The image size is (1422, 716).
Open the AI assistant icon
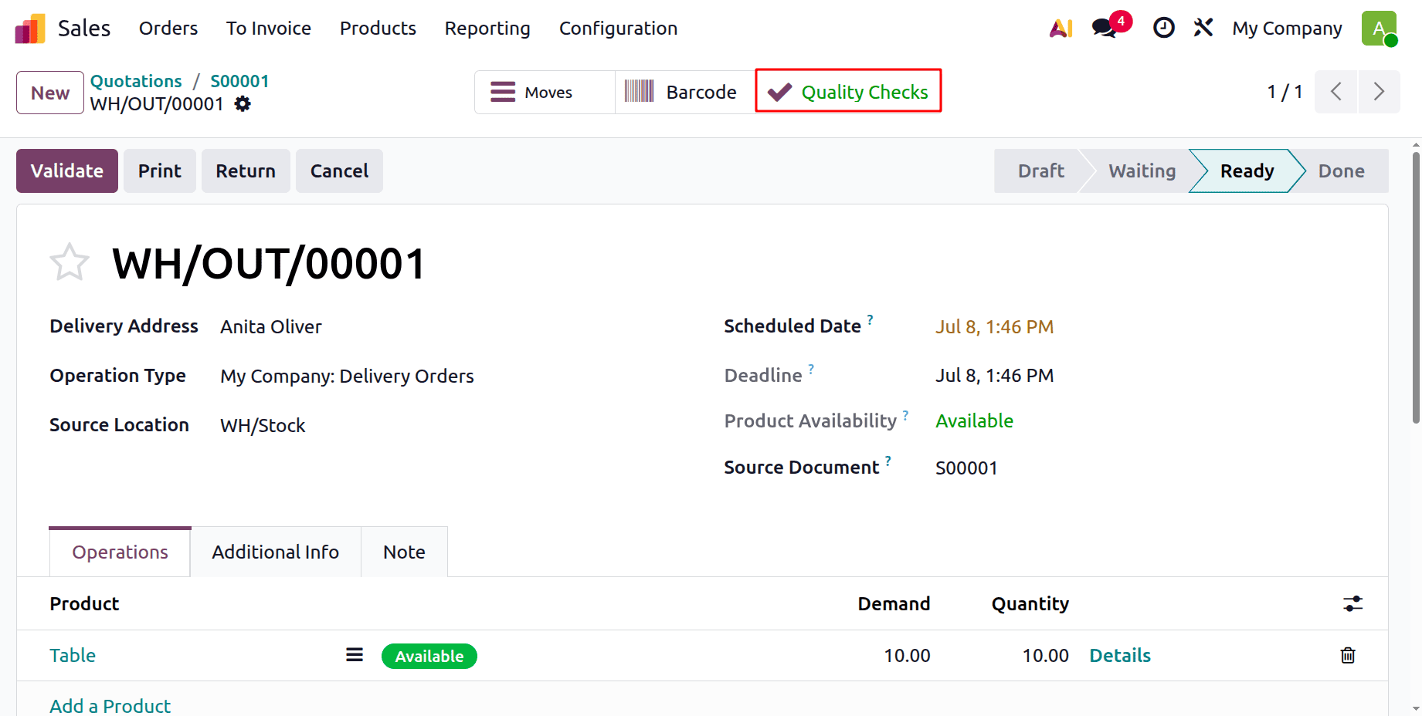(x=1061, y=29)
